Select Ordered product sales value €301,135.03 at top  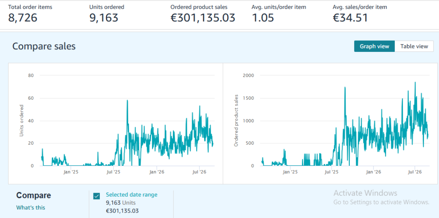[x=203, y=18]
